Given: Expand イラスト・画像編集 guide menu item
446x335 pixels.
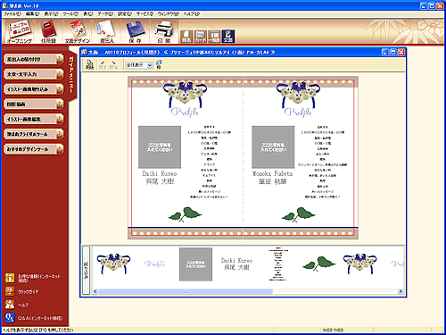Looking at the screenshot, I should [34, 119].
